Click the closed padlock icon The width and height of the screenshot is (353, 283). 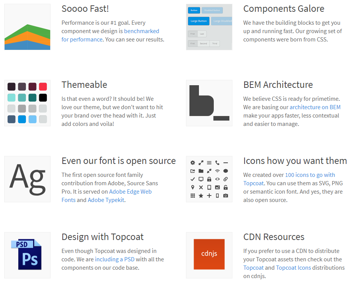coord(209,179)
